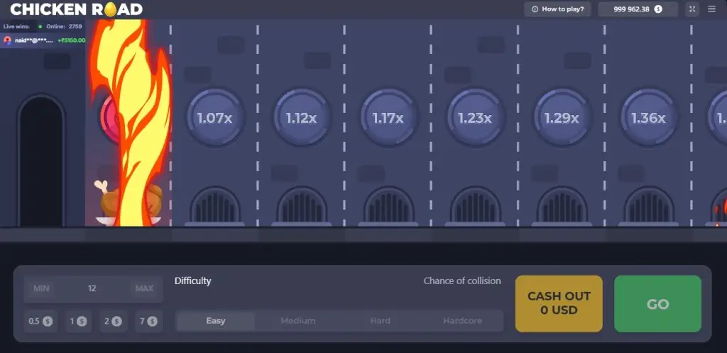The width and height of the screenshot is (727, 353).
Task: Choose the 7 dollar bet preset
Action: (148, 321)
